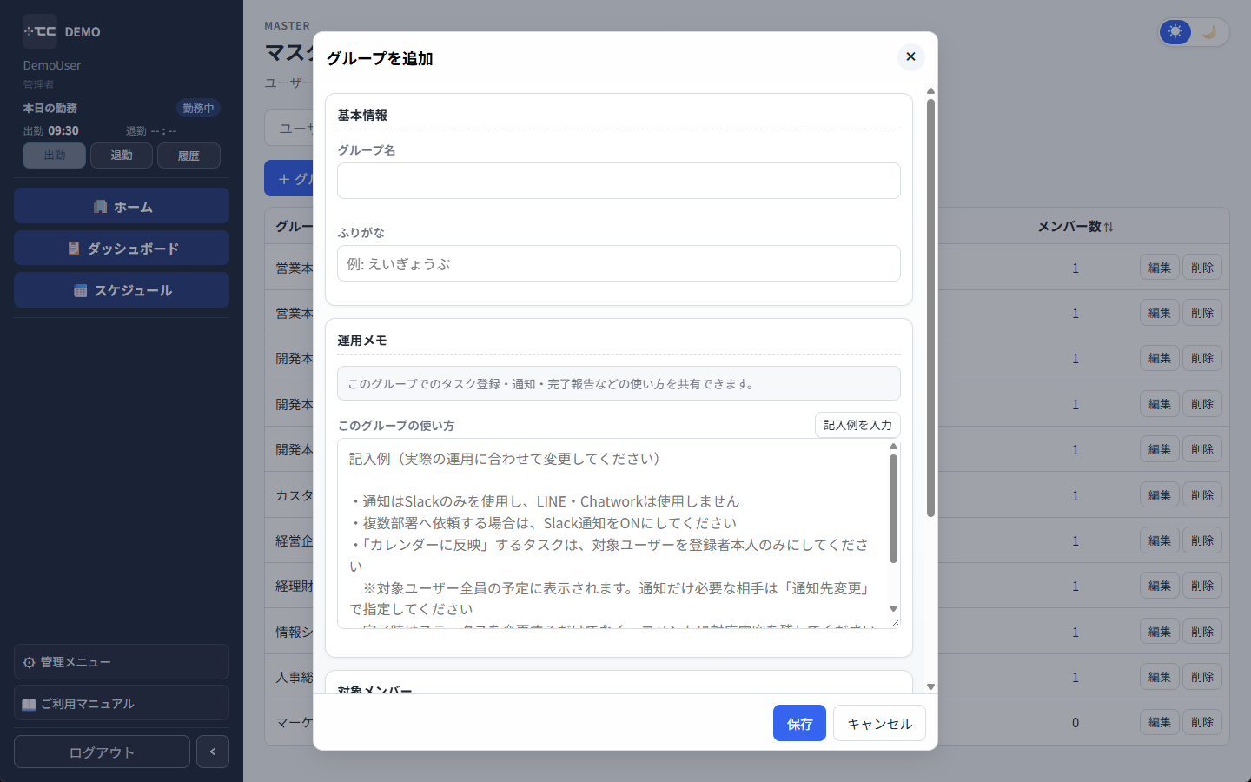Click the DemoUser name text
Viewport: 1251px width, 782px height.
(x=52, y=65)
